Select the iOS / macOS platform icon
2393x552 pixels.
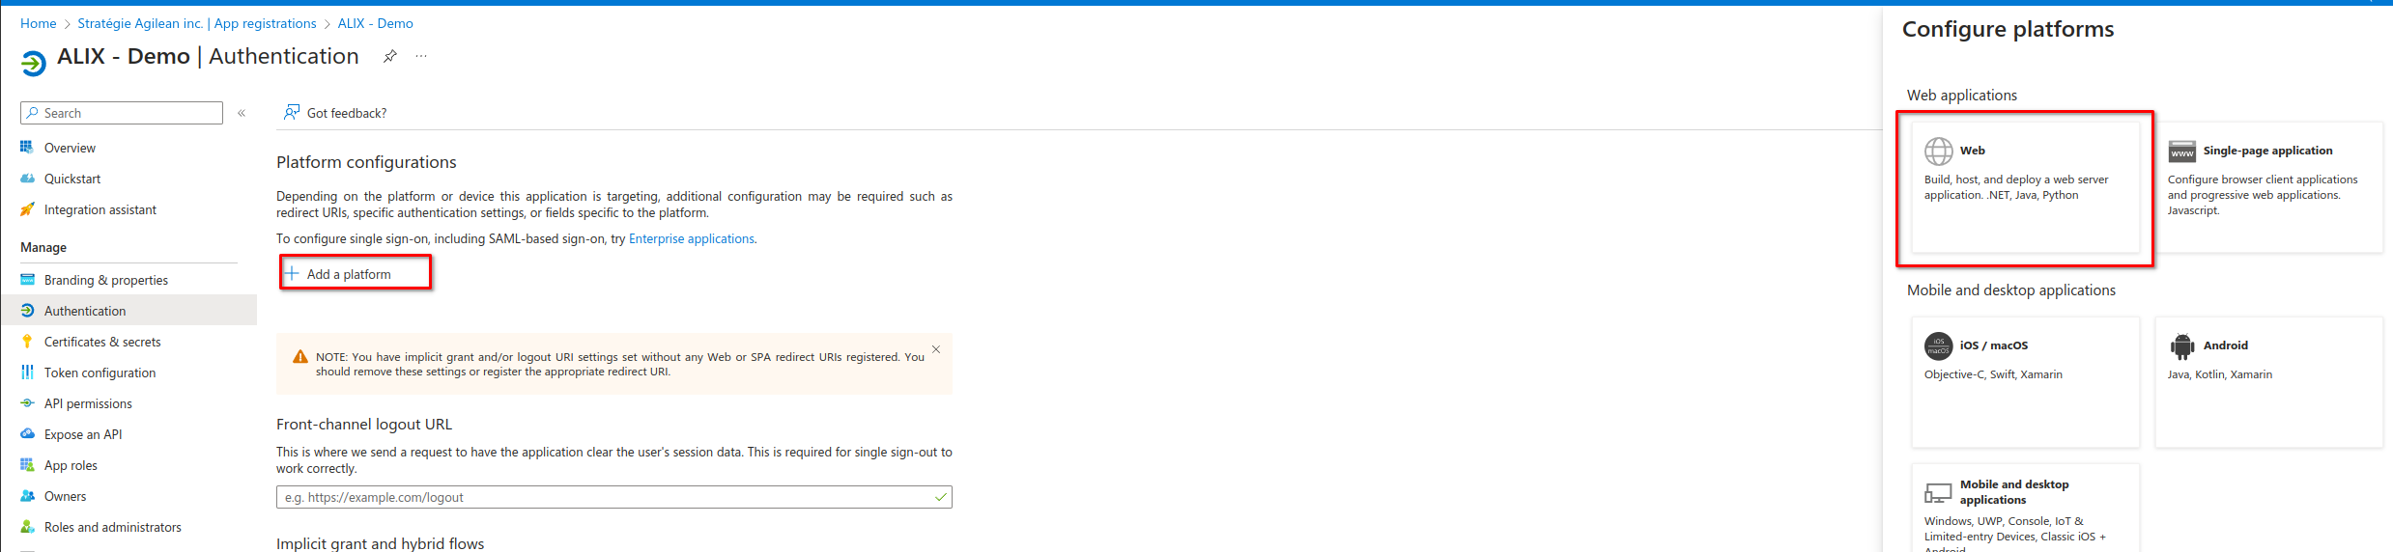[1938, 345]
